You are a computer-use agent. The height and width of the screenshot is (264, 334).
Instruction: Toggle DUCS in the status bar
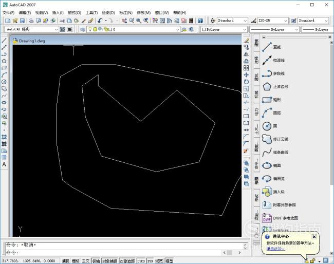(x=141, y=261)
